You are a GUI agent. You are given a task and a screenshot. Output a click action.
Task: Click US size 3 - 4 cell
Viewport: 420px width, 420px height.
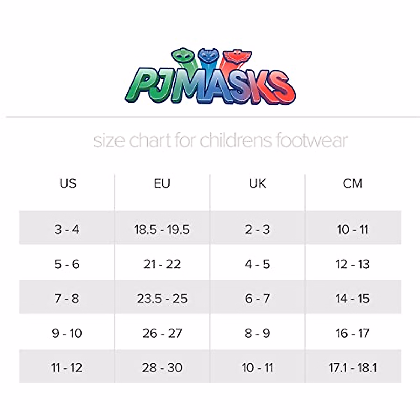(x=67, y=229)
